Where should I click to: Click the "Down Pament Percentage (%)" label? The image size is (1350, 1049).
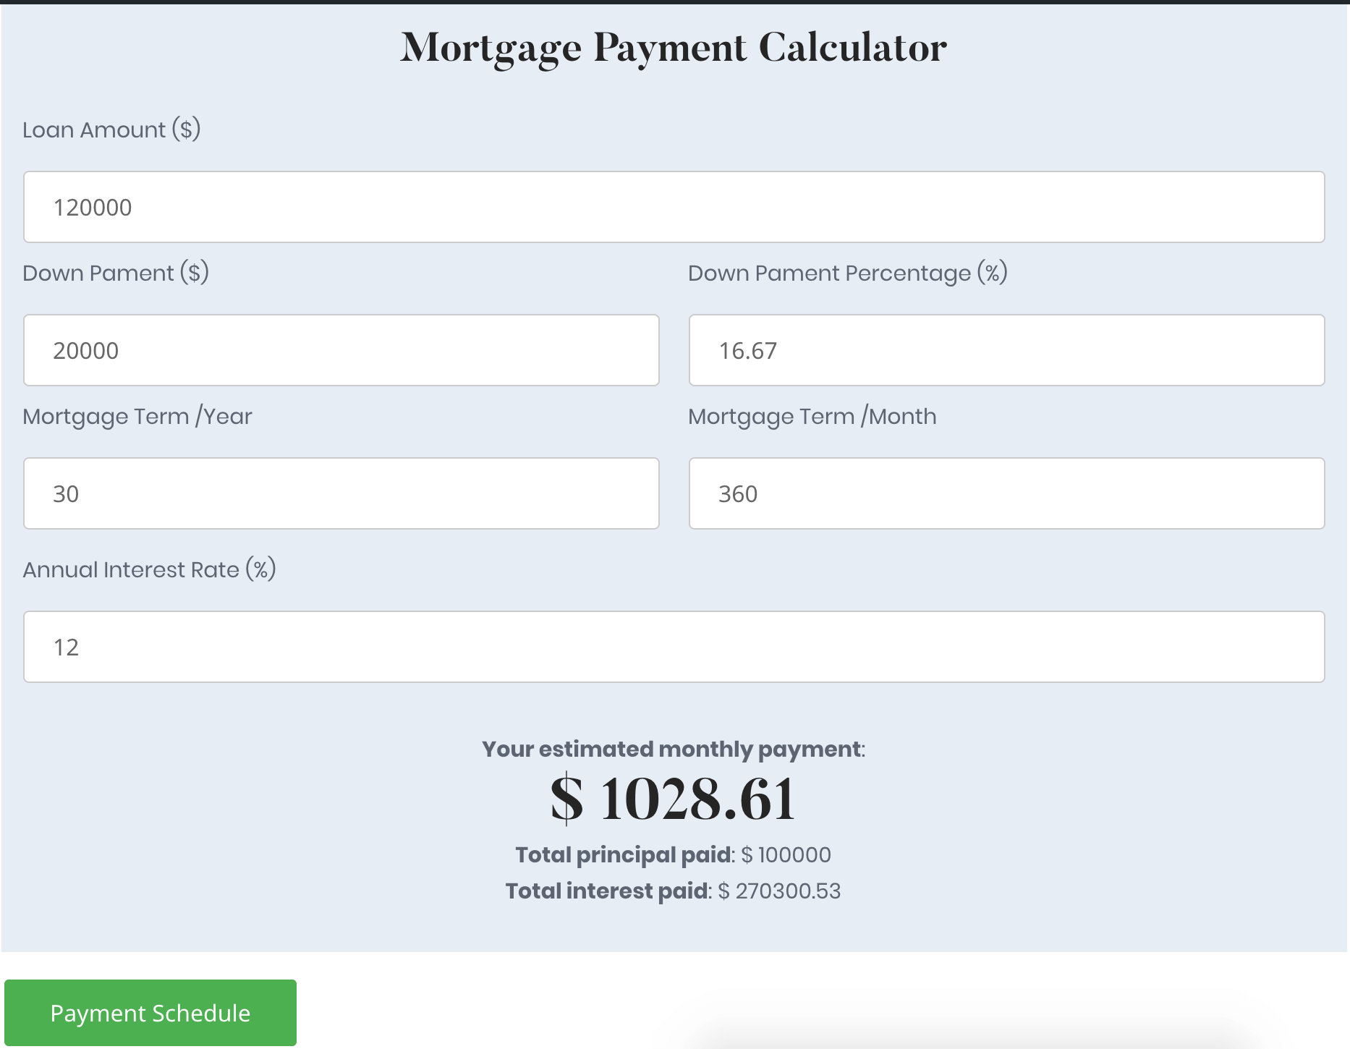847,273
